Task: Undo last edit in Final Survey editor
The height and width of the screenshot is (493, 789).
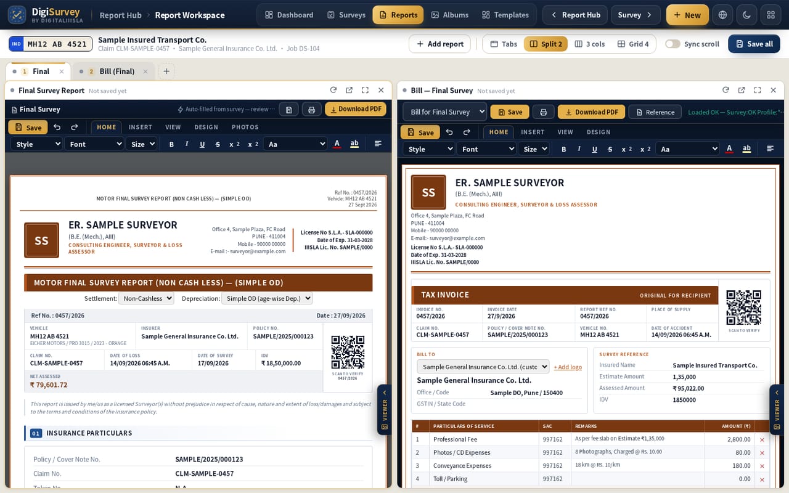Action: click(57, 128)
